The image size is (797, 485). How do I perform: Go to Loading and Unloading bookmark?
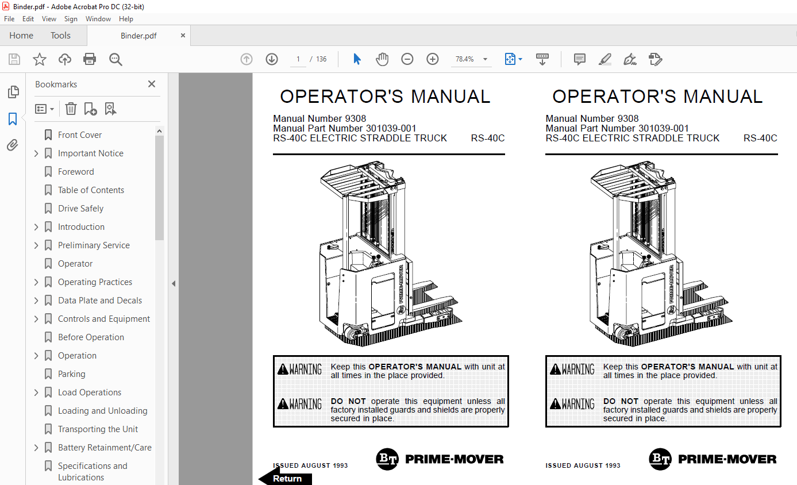point(102,411)
